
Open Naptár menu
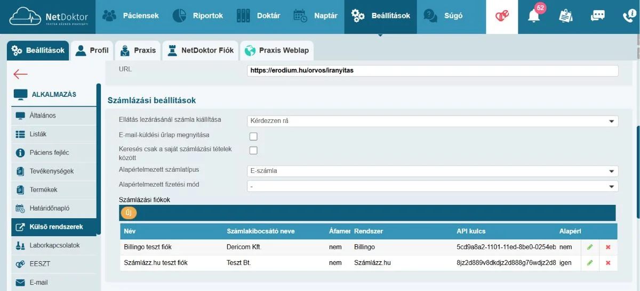point(315,16)
